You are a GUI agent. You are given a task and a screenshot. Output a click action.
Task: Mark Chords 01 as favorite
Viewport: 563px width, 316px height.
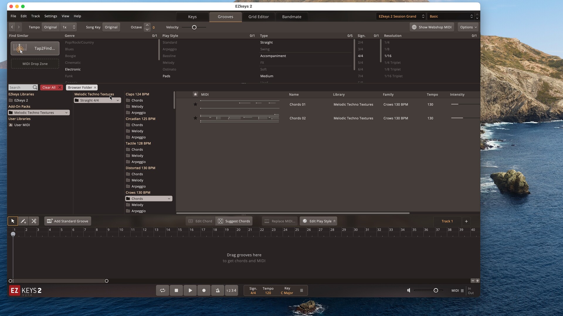pos(195,104)
